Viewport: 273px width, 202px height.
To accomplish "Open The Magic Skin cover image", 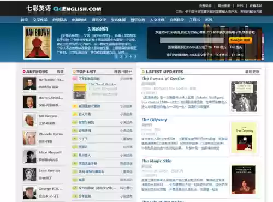I will [244, 180].
